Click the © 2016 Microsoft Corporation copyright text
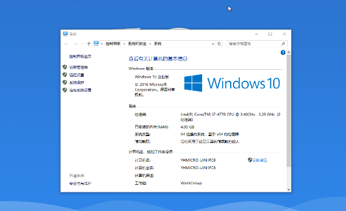This screenshot has height=211, width=346. [x=155, y=90]
